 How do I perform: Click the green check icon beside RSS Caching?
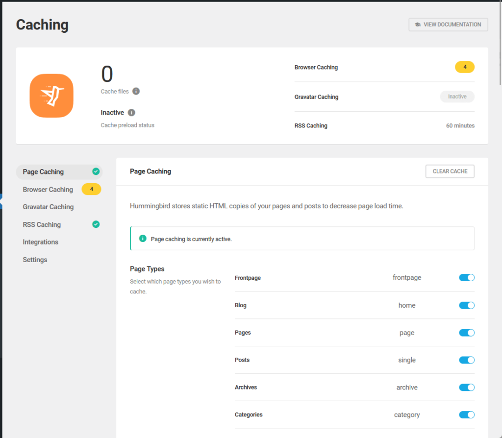click(x=96, y=224)
